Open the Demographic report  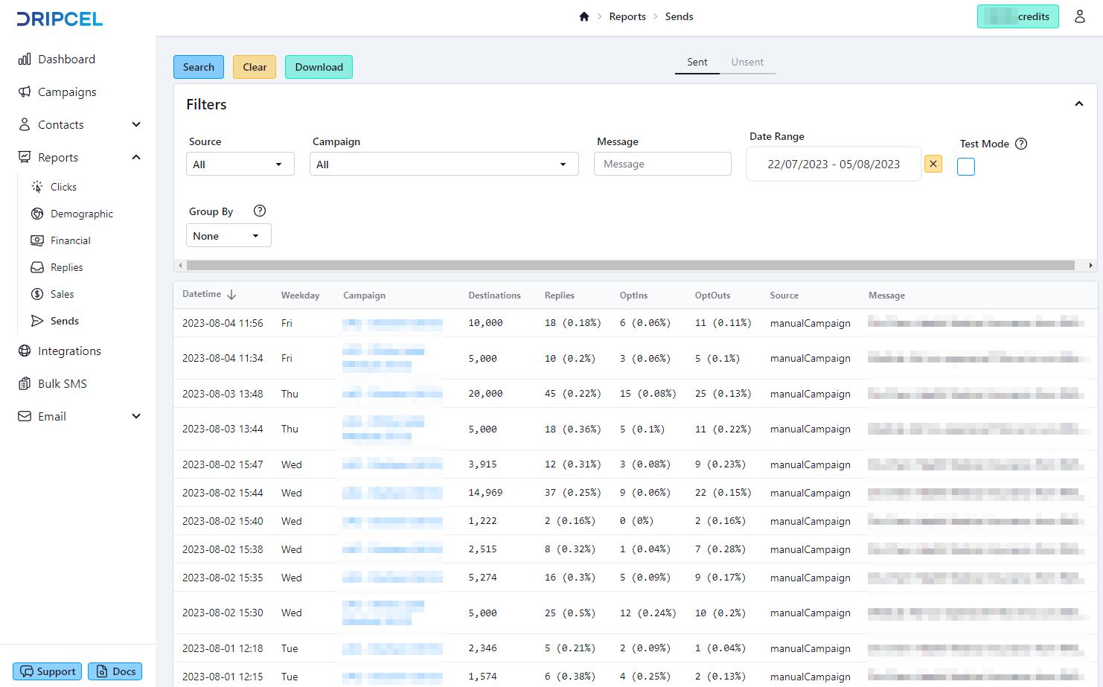[82, 214]
